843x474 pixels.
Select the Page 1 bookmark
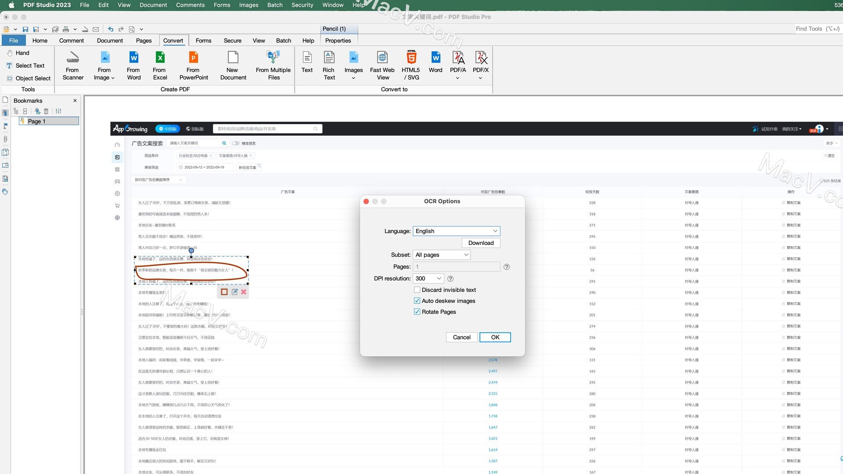[x=49, y=121]
